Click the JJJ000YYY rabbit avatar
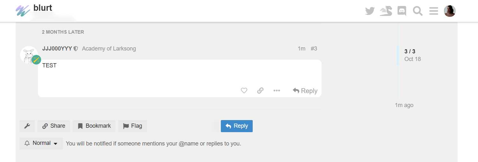Screen dimensions: 478x162 [29, 55]
